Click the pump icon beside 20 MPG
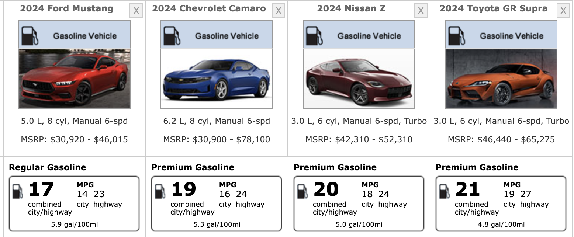Image resolution: width=574 pixels, height=237 pixels. 302,191
